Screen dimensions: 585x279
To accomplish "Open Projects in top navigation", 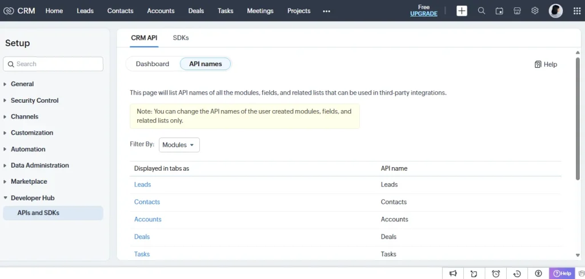I will click(299, 11).
